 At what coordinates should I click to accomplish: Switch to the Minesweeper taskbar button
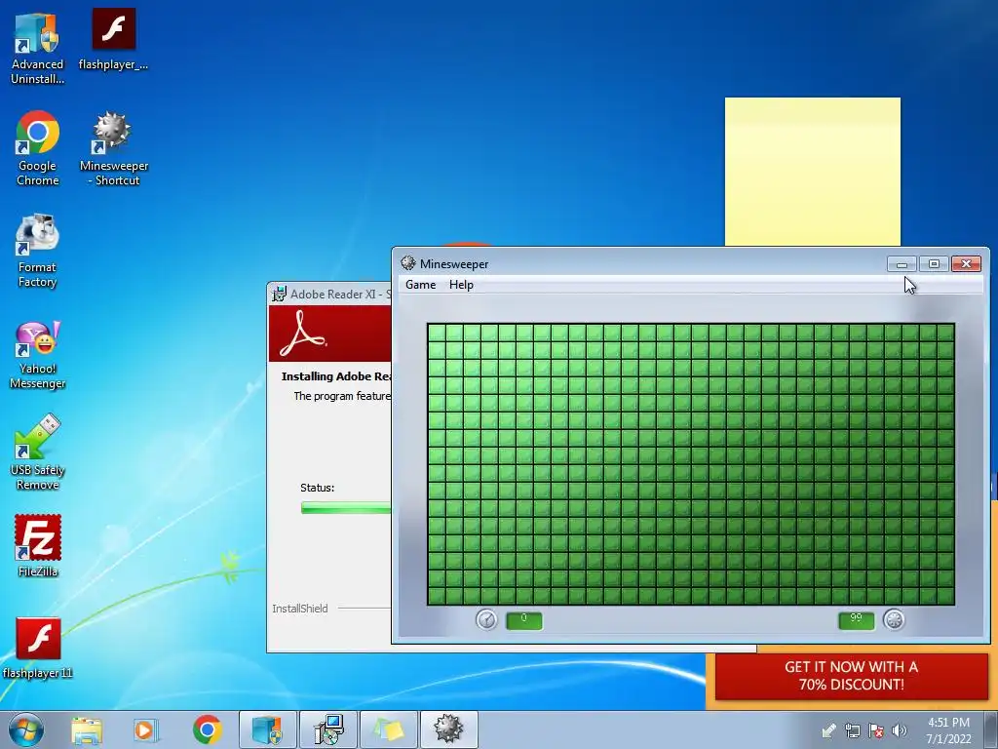[x=448, y=729]
